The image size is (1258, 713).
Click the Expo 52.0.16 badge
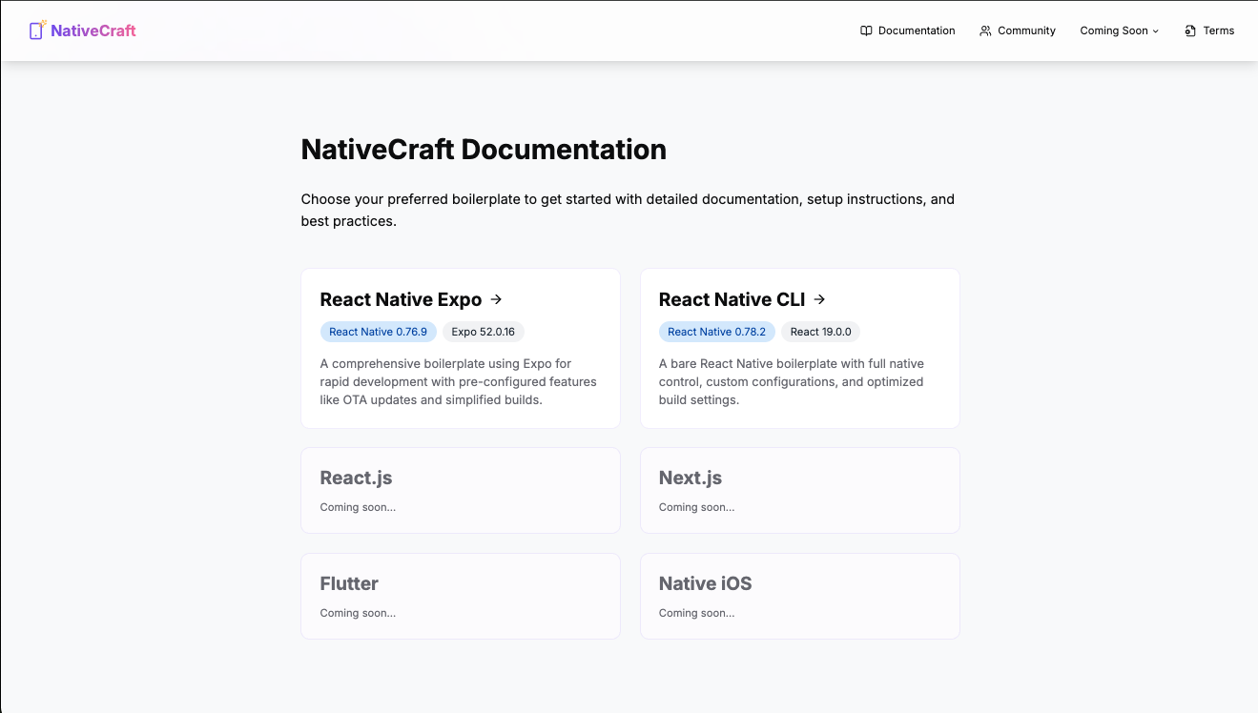pyautogui.click(x=484, y=332)
